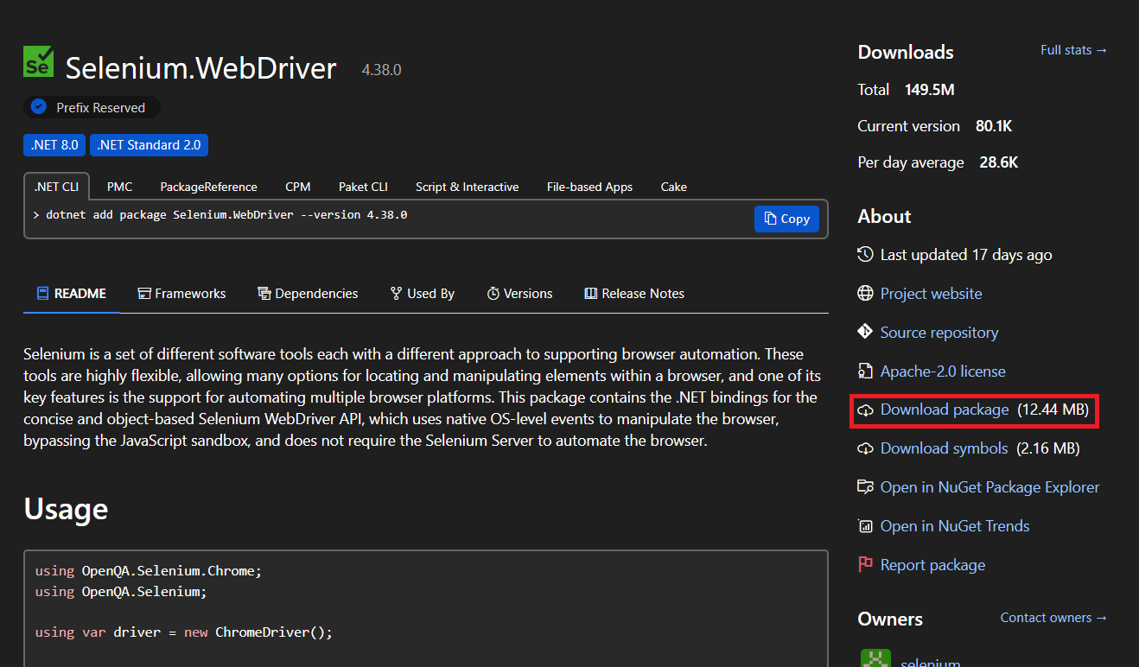Click the red flag Report package icon
The height and width of the screenshot is (667, 1139).
coord(865,565)
